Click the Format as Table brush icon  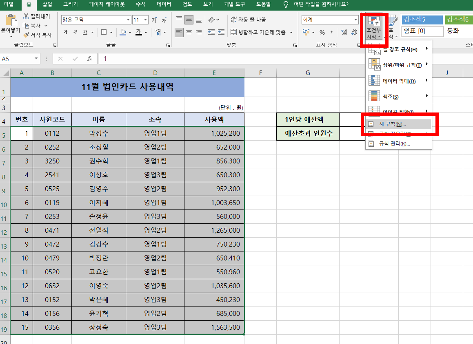click(x=392, y=22)
